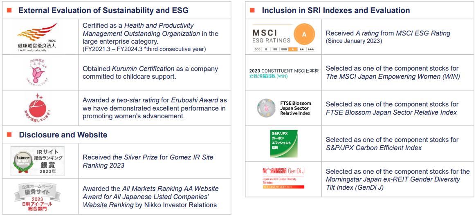
Task: Click the orange A rating circle
Action: tap(304, 35)
